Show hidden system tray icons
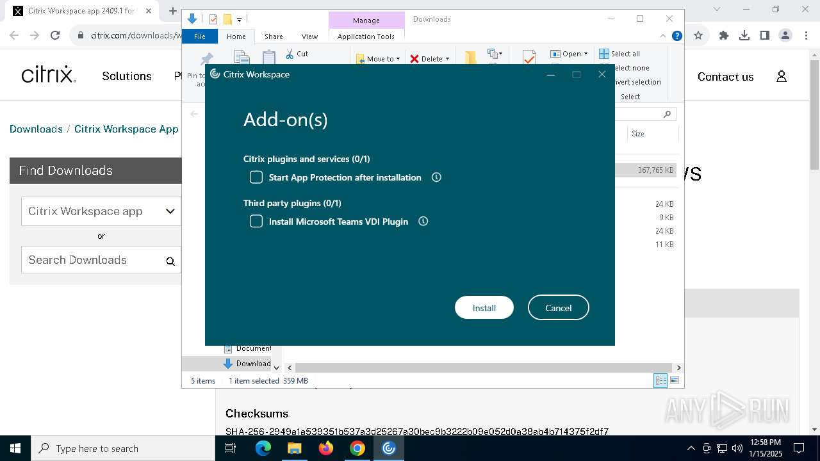Screen dimensions: 820x461 pyautogui.click(x=691, y=448)
